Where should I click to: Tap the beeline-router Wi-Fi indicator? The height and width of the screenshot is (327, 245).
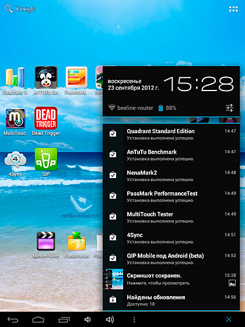[x=131, y=108]
